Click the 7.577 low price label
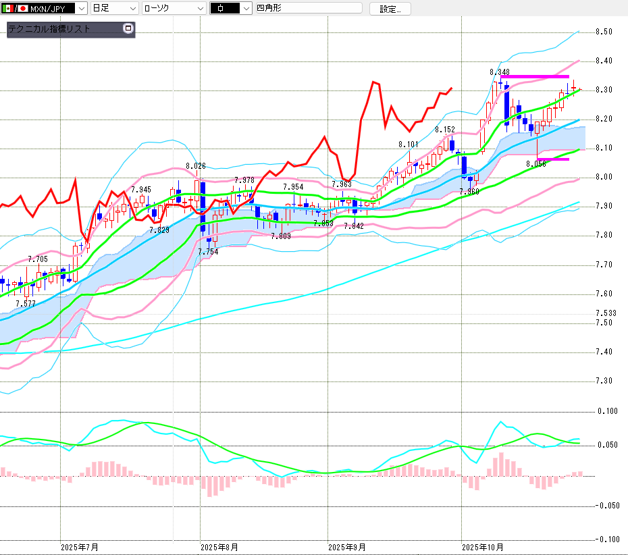 point(26,304)
